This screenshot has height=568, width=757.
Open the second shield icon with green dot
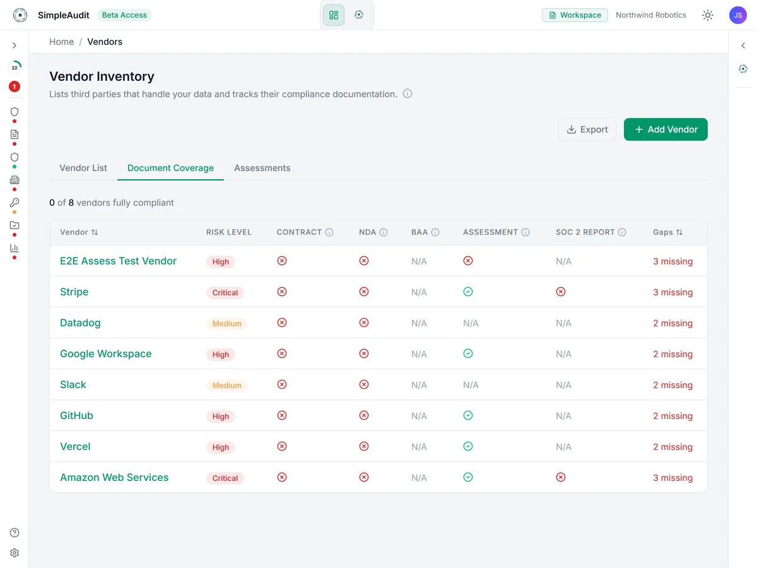(15, 157)
